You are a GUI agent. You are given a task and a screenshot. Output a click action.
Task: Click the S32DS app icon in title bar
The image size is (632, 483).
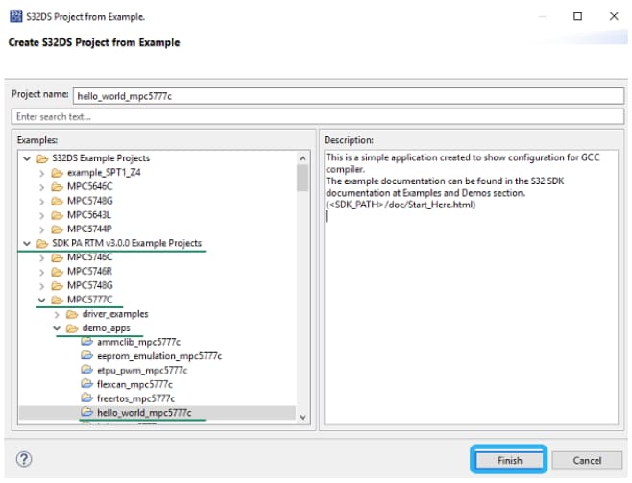[16, 16]
